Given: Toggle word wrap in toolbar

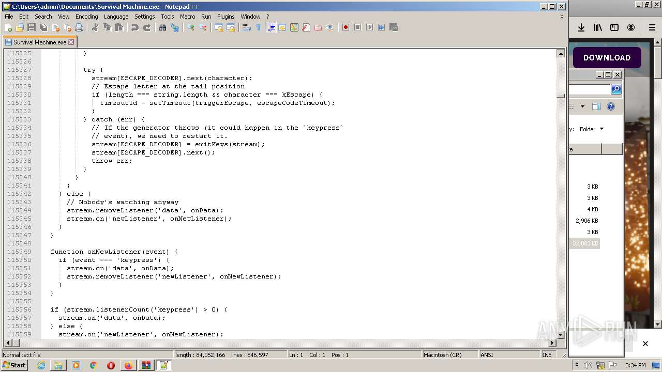Looking at the screenshot, I should click(247, 27).
